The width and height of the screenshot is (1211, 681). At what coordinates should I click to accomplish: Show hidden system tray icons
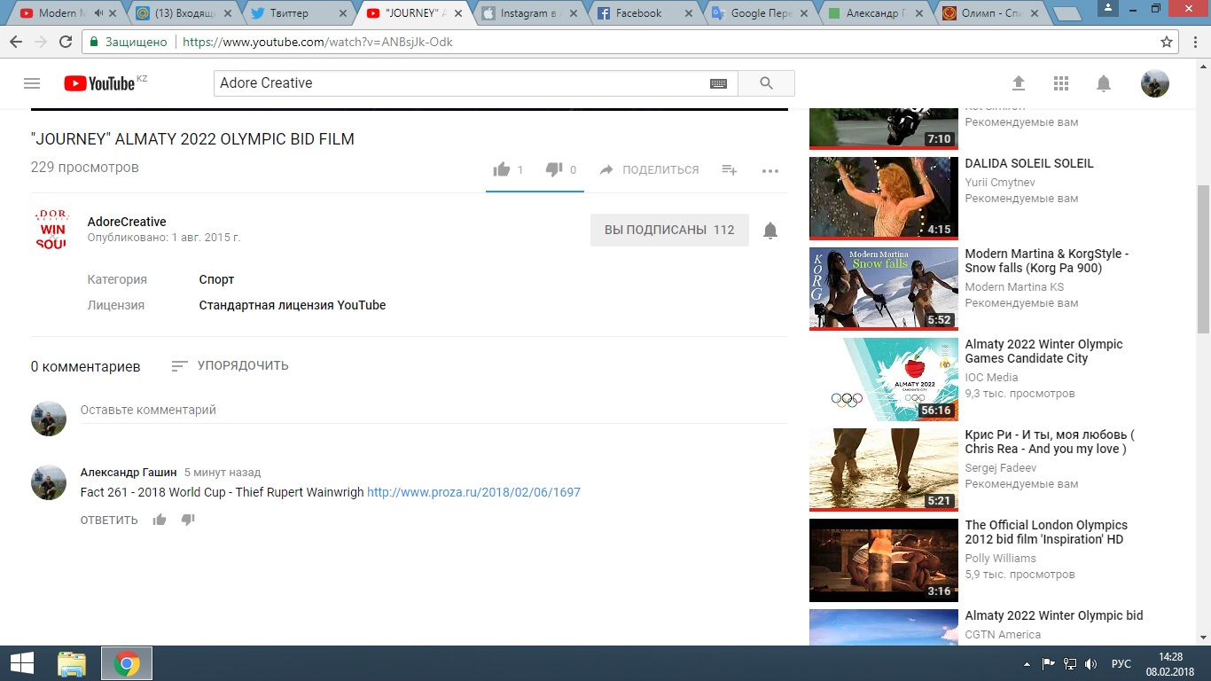click(1027, 663)
